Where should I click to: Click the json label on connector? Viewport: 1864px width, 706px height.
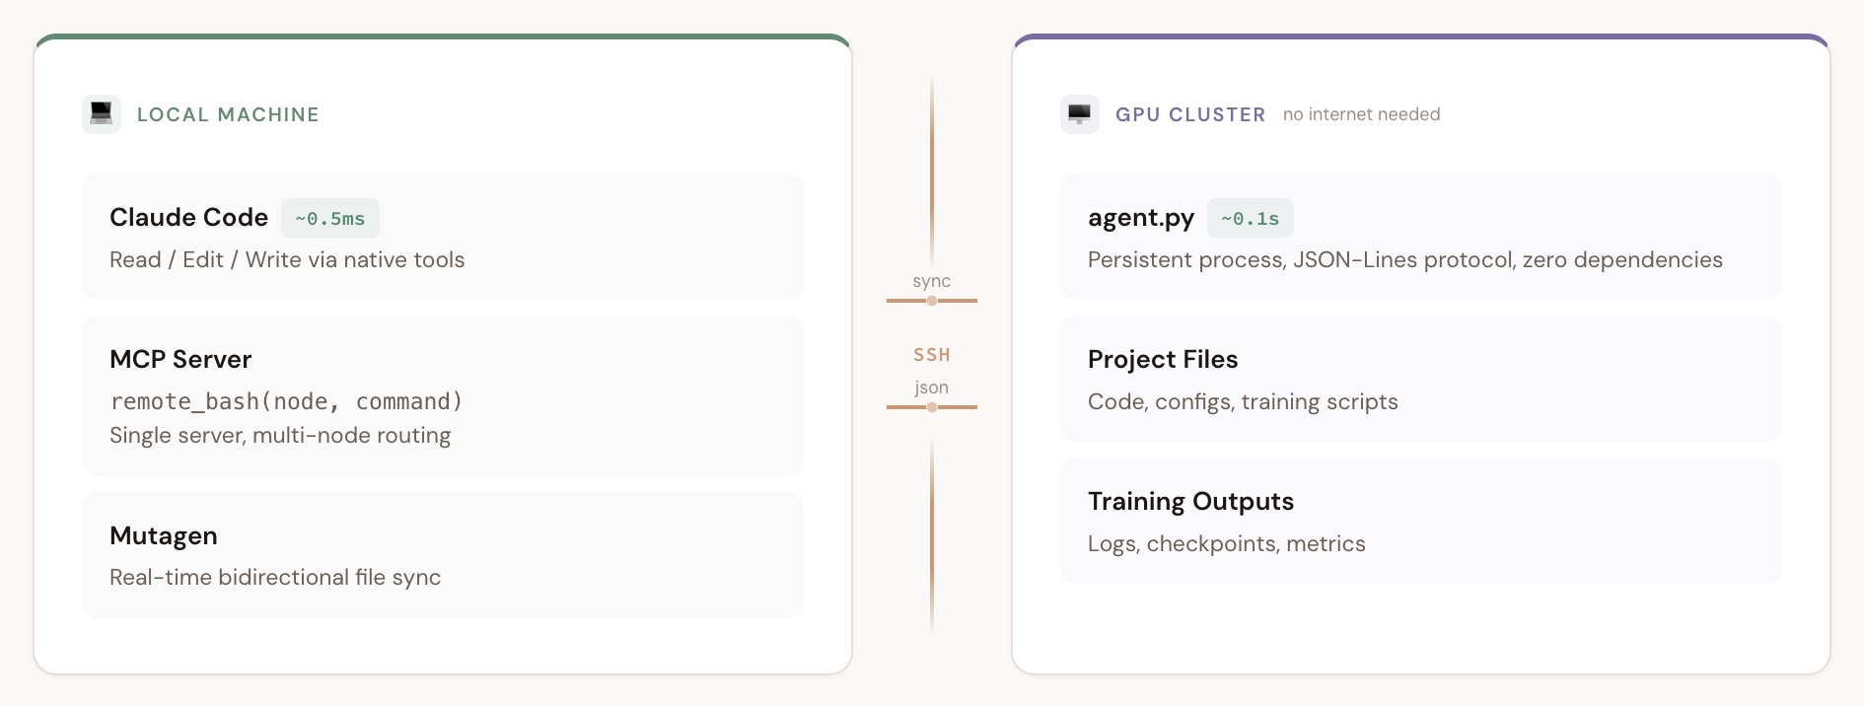[932, 388]
